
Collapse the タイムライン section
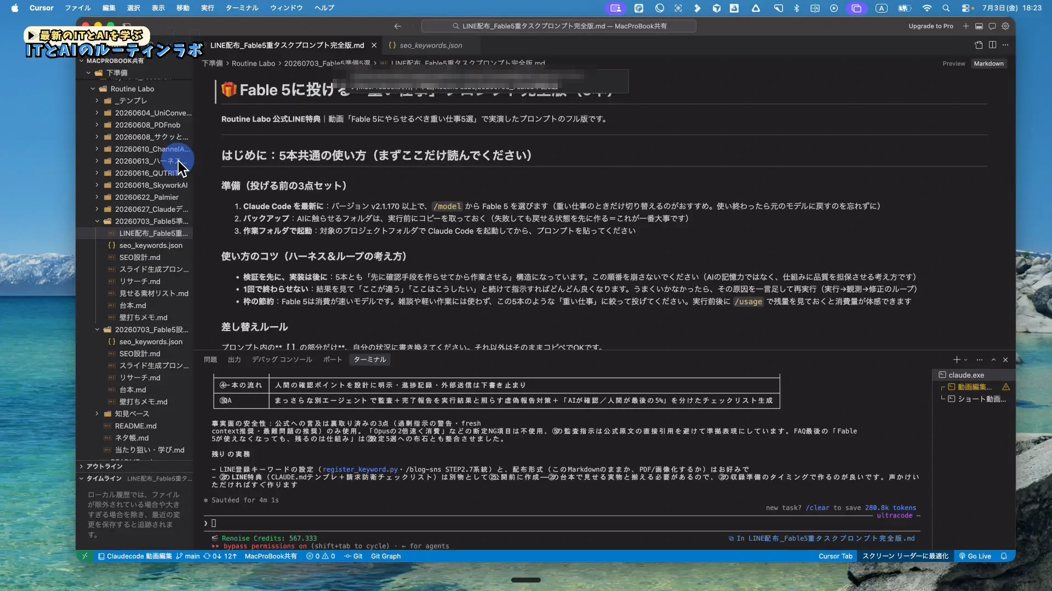point(104,478)
